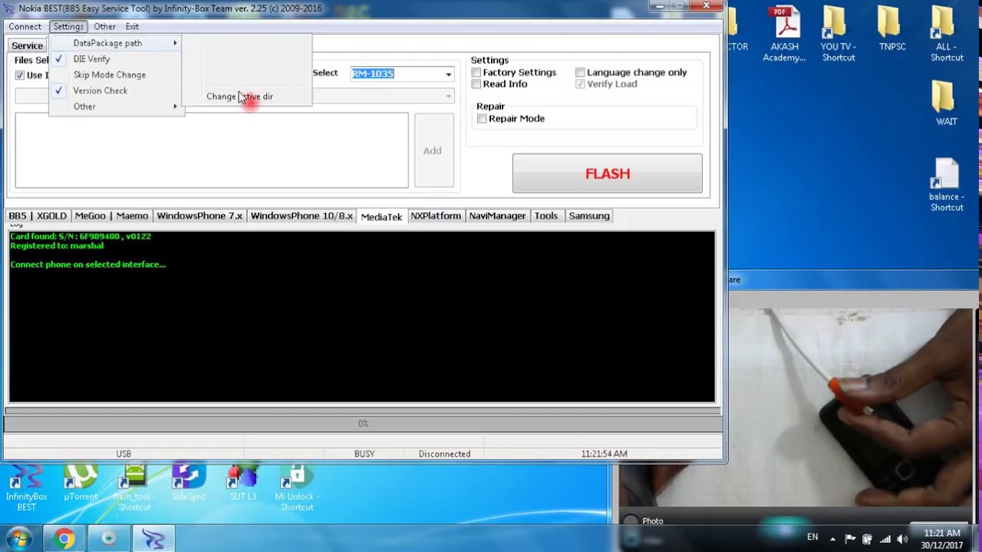Close the Settings menu via its title
Screen dimensions: 982x552
[x=68, y=27]
